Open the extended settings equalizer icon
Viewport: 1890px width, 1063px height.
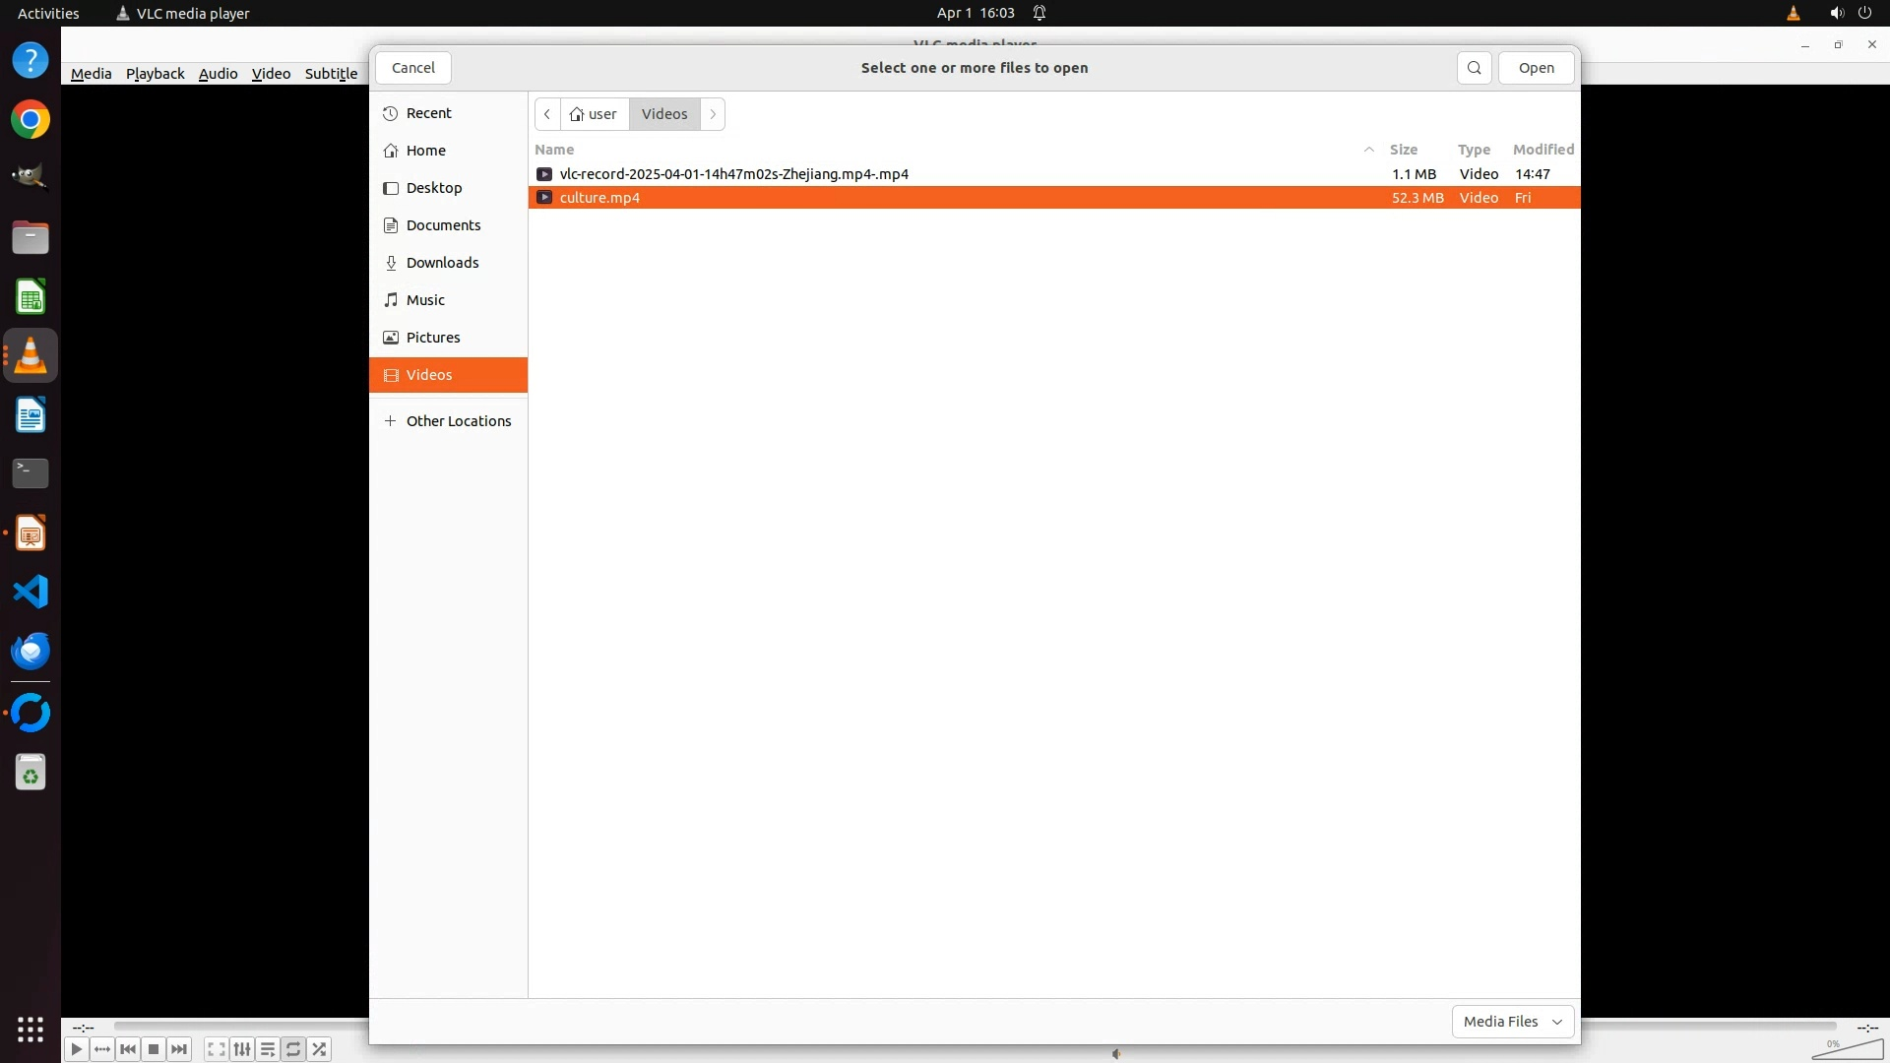click(x=242, y=1049)
